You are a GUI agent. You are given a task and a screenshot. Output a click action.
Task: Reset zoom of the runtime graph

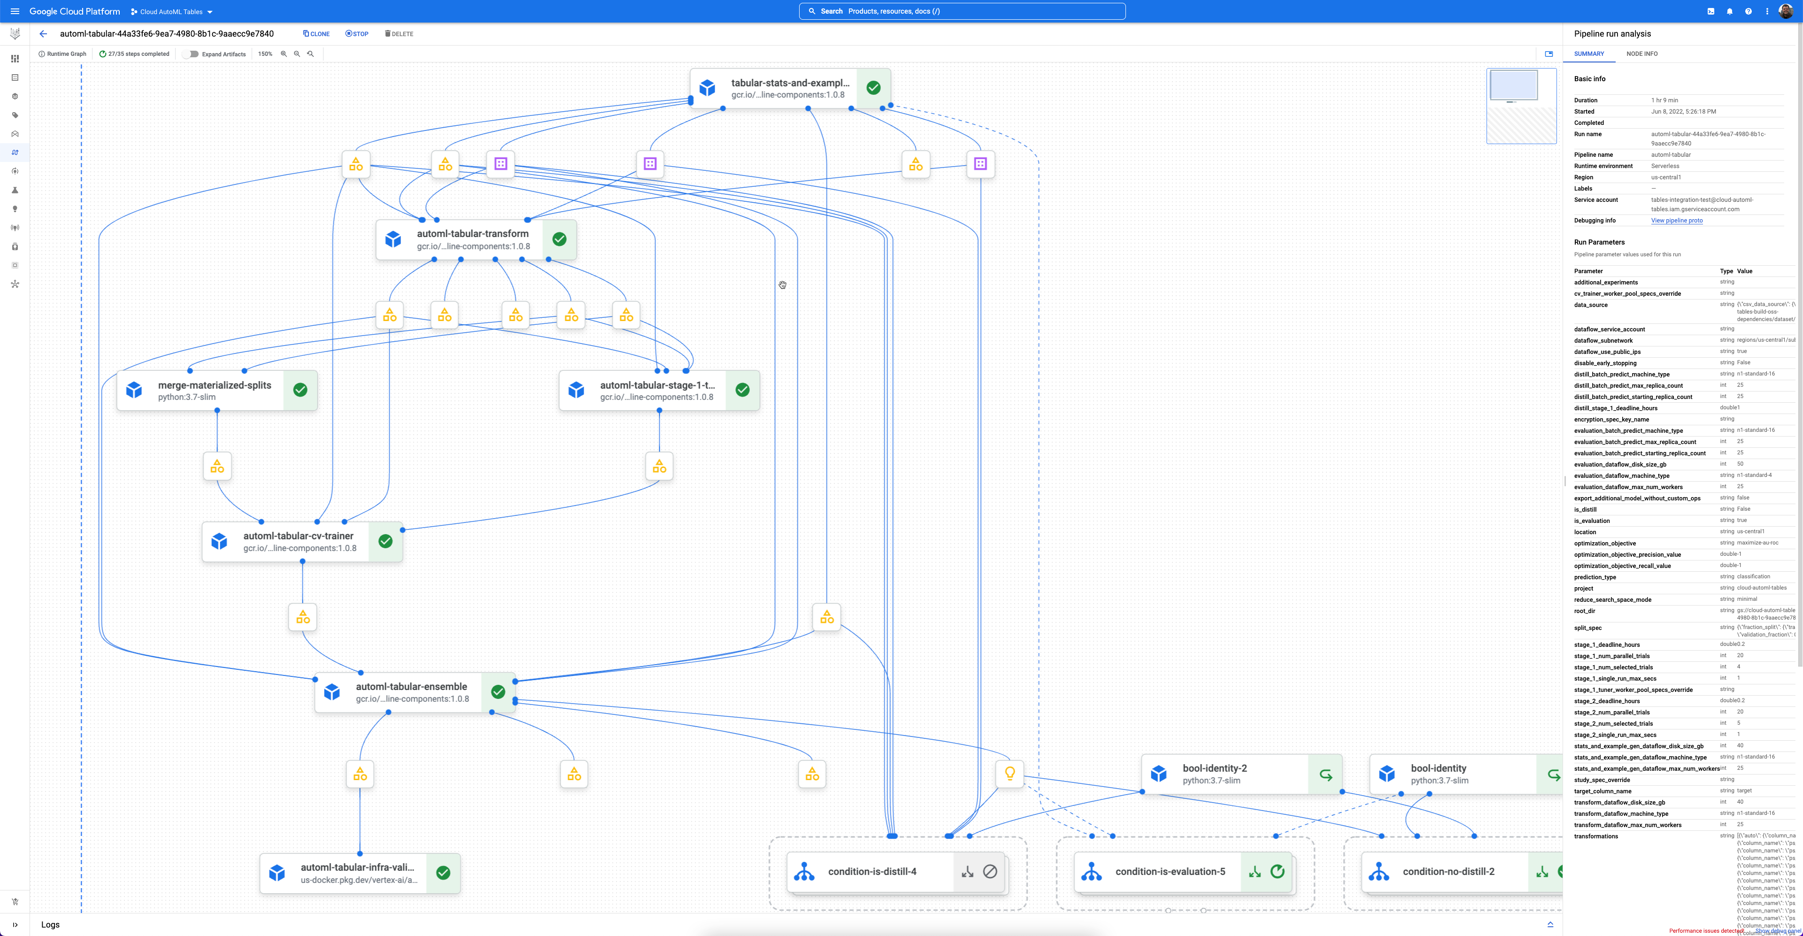[311, 54]
